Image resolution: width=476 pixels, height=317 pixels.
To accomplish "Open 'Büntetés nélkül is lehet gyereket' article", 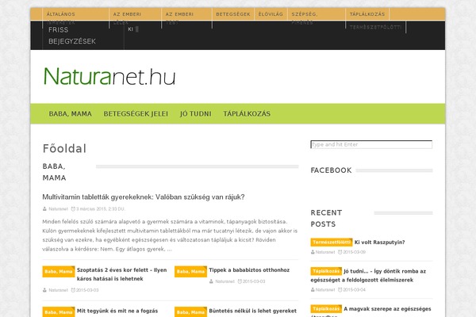I will coord(252,311).
